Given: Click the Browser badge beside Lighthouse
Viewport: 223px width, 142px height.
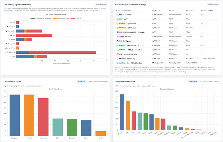Looking at the screenshot, I should 121,23.
